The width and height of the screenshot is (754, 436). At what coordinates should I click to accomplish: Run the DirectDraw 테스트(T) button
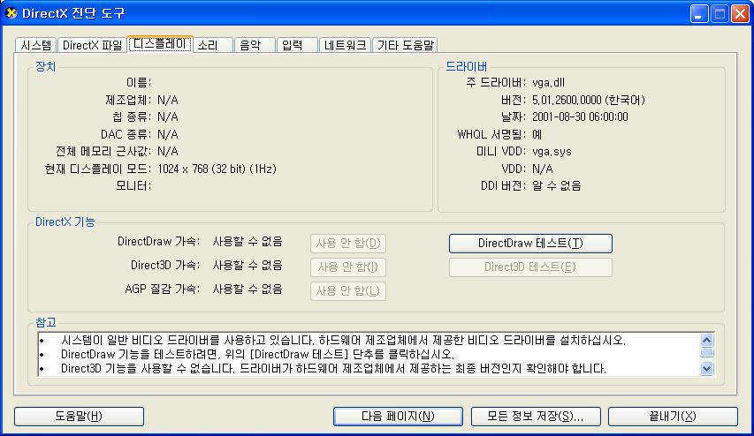(x=530, y=244)
